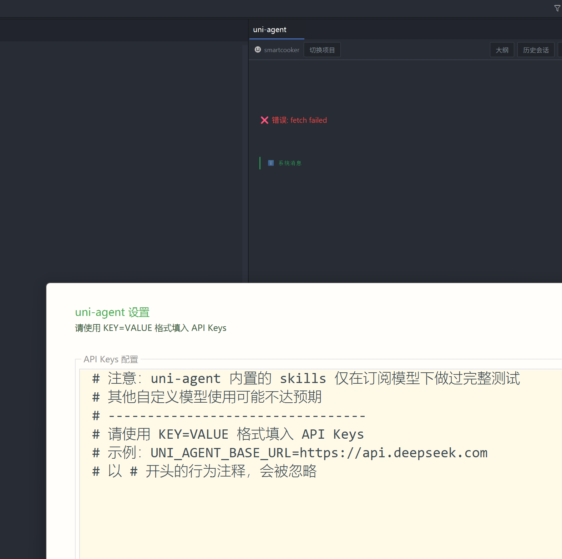Click the smartcooker project logo icon
The width and height of the screenshot is (562, 559).
tap(258, 50)
